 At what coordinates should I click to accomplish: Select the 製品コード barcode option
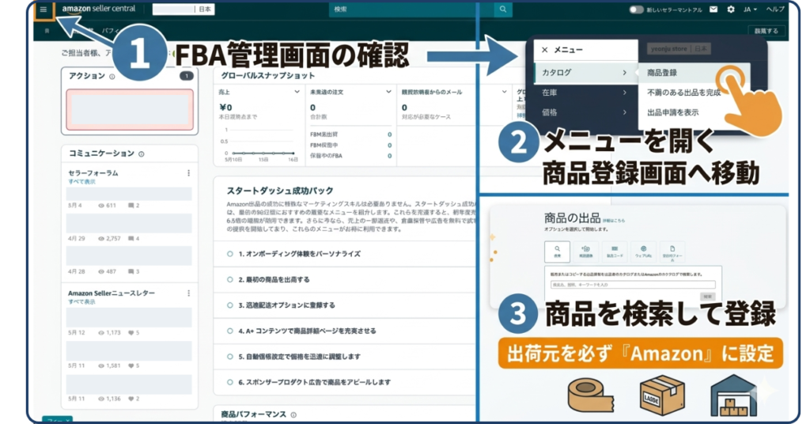[614, 252]
